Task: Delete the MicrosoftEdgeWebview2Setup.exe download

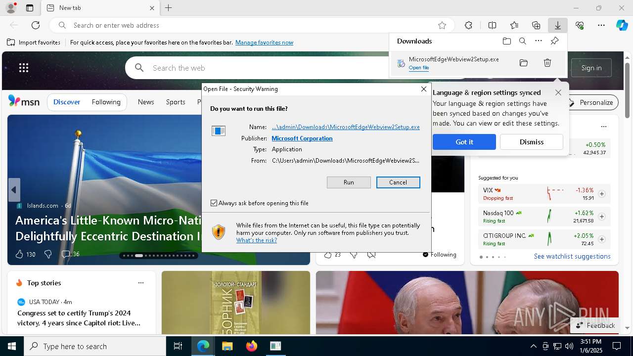Action: [x=547, y=63]
